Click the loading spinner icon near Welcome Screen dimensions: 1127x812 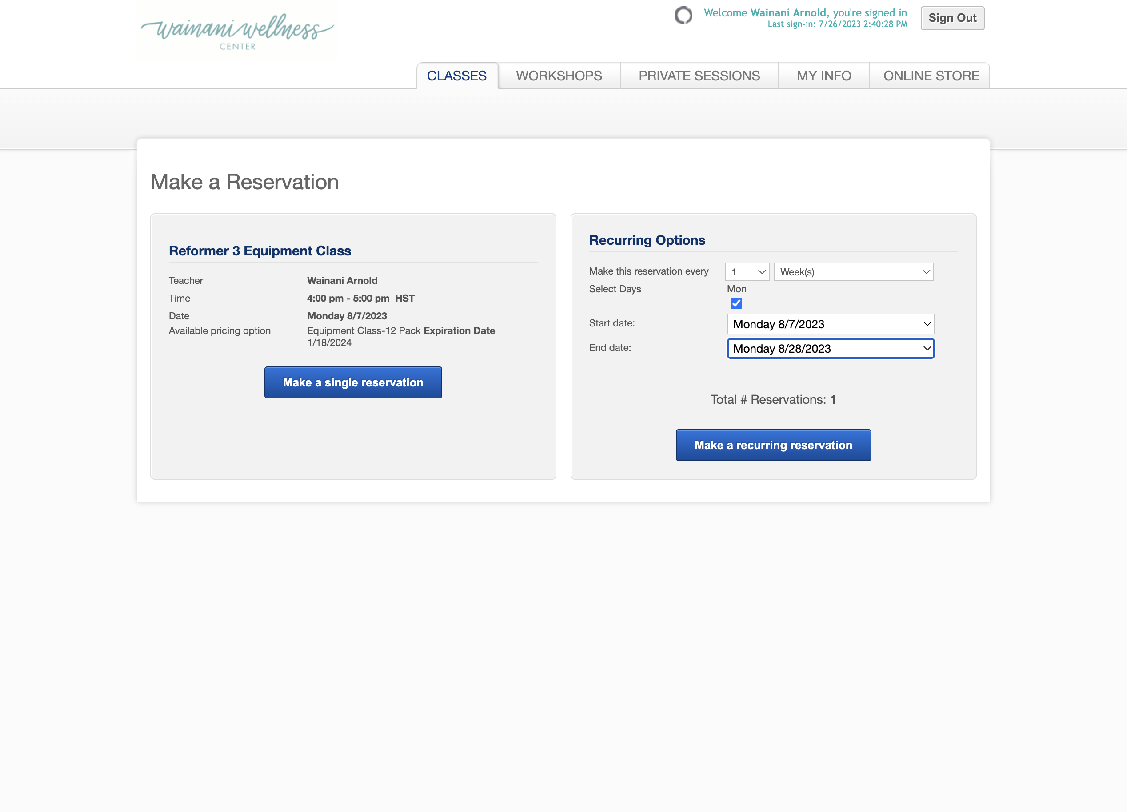683,16
